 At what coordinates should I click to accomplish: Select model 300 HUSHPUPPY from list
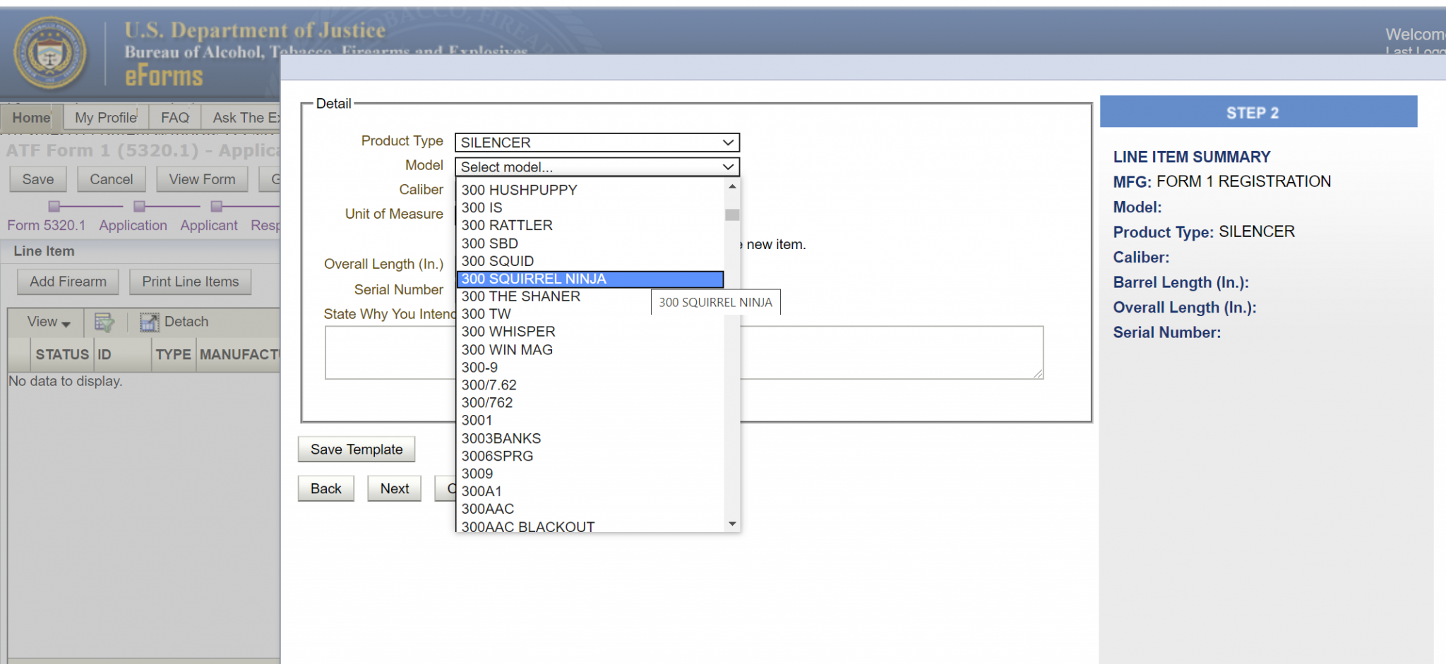point(590,190)
